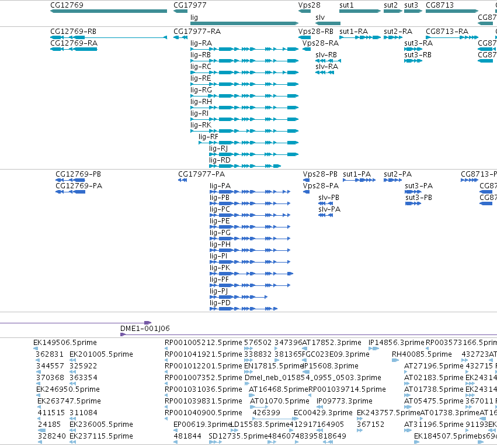Select the lig-PH protein label

point(220,244)
